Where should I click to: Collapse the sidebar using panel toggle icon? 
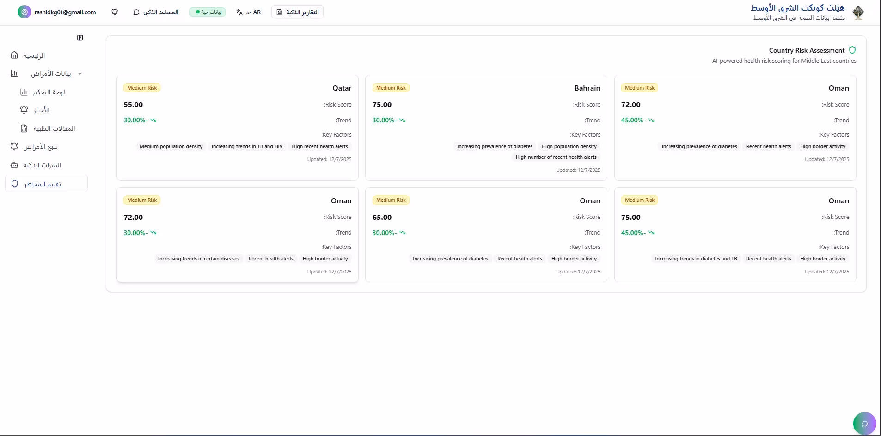[80, 37]
